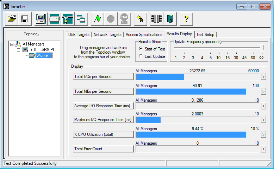Select Last Update radio option

point(141,56)
